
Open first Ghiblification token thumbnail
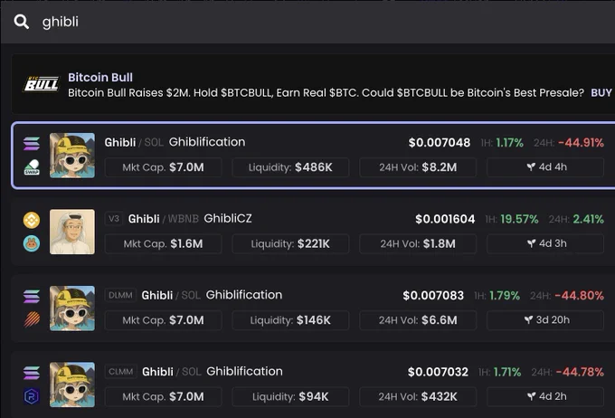coord(72,156)
